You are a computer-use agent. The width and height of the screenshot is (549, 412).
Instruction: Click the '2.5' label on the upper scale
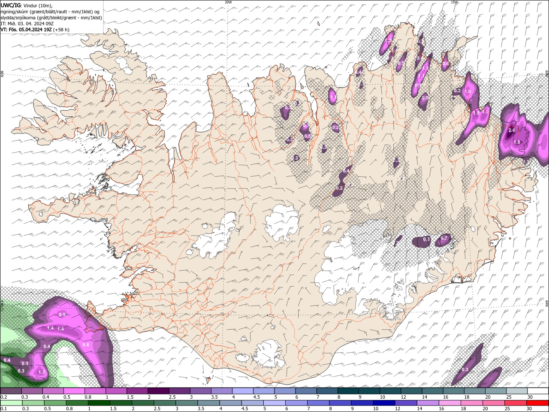(172, 397)
